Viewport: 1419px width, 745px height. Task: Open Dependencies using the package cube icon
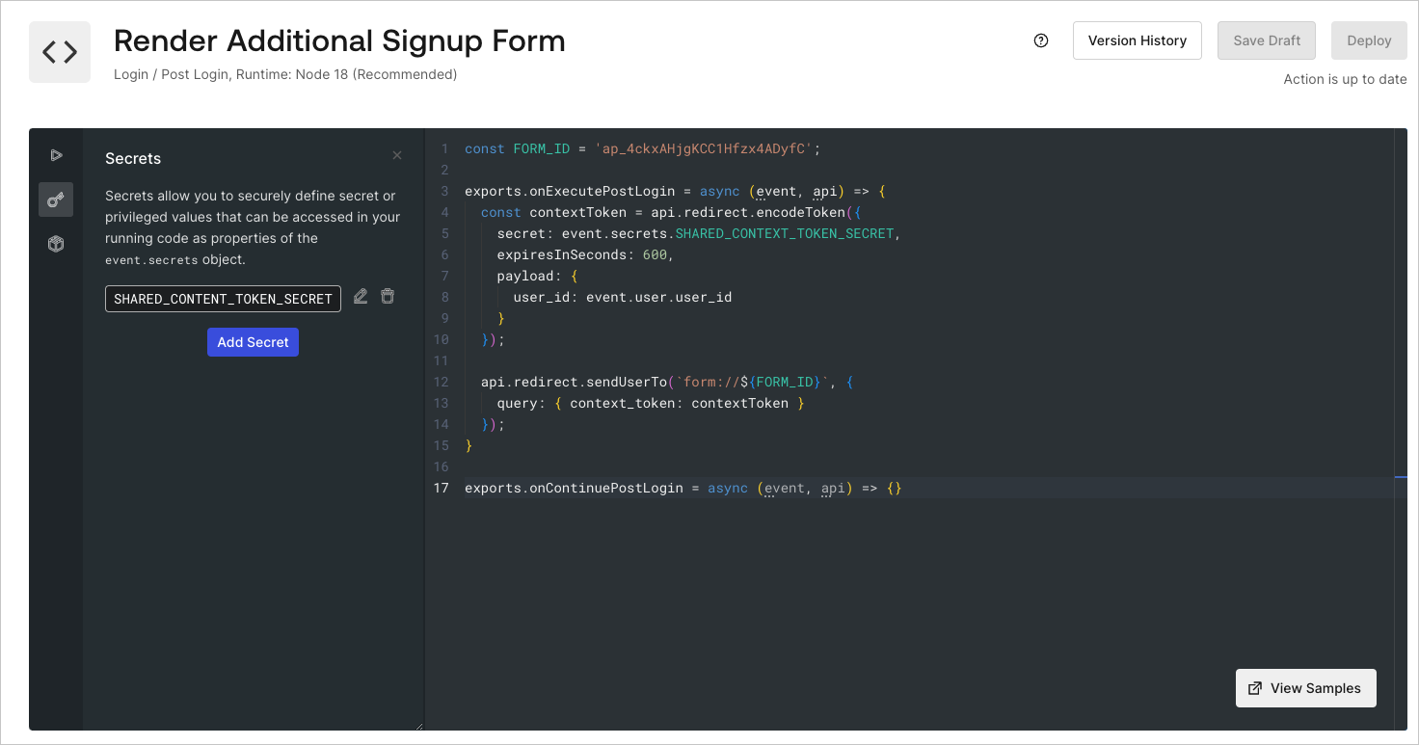coord(55,244)
